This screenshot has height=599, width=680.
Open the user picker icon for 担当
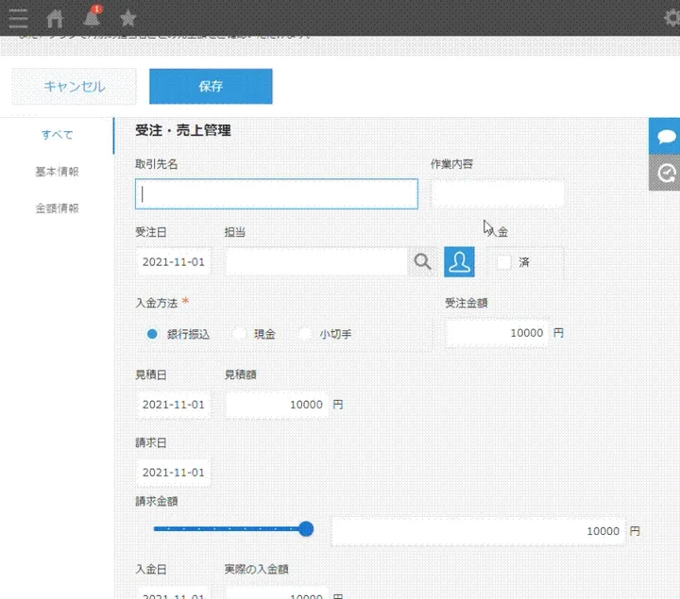[x=459, y=261]
